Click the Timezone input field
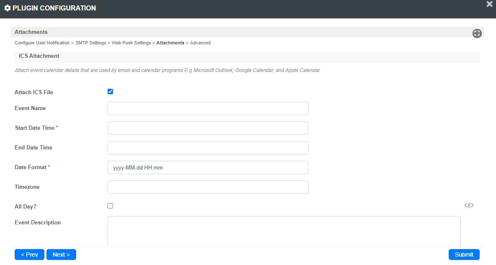The height and width of the screenshot is (265, 496). (208, 187)
